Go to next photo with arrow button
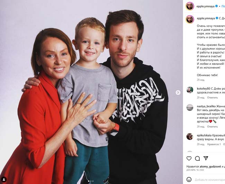 pyautogui.click(x=178, y=92)
